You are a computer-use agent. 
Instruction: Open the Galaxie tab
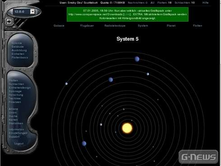click(59, 26)
